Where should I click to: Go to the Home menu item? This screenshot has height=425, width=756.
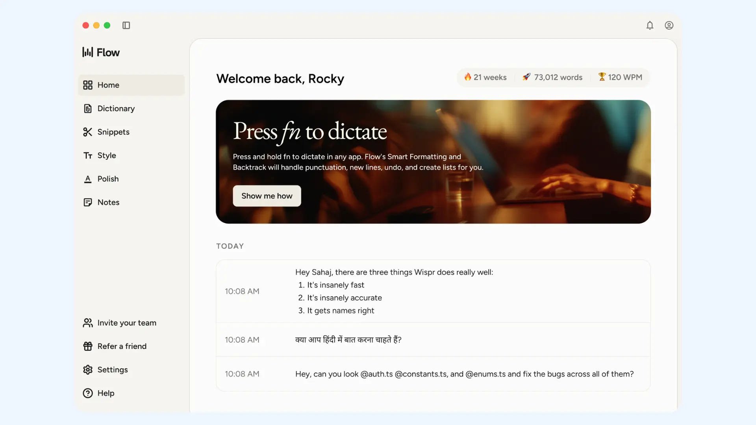132,85
